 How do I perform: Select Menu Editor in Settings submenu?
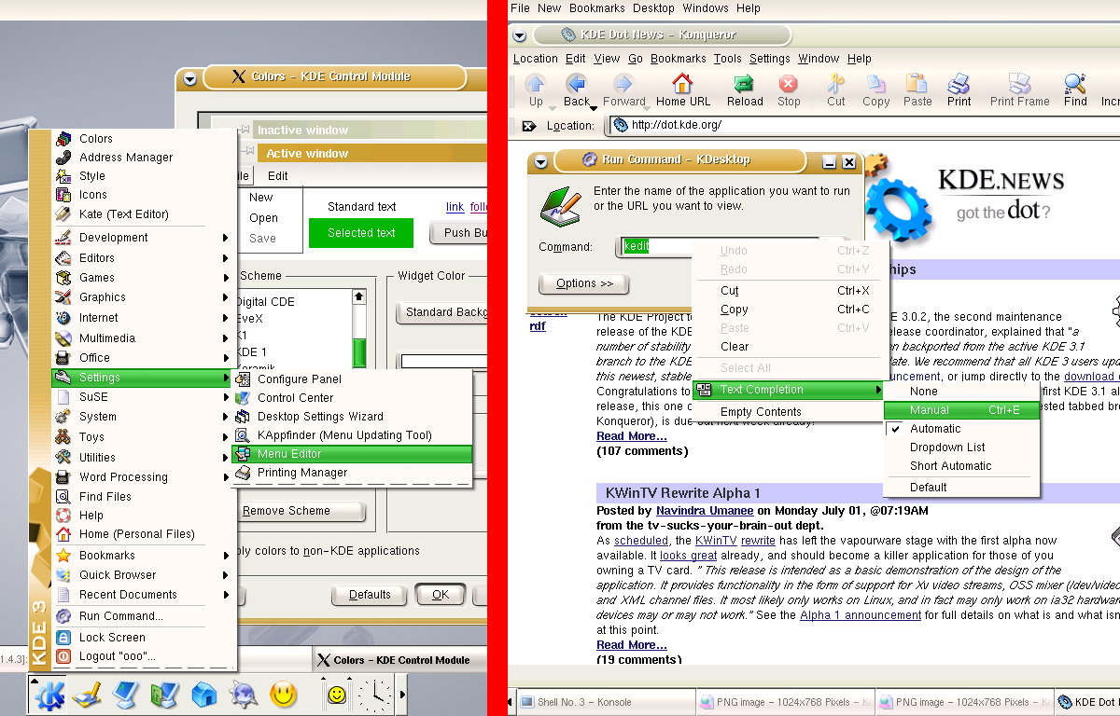352,454
